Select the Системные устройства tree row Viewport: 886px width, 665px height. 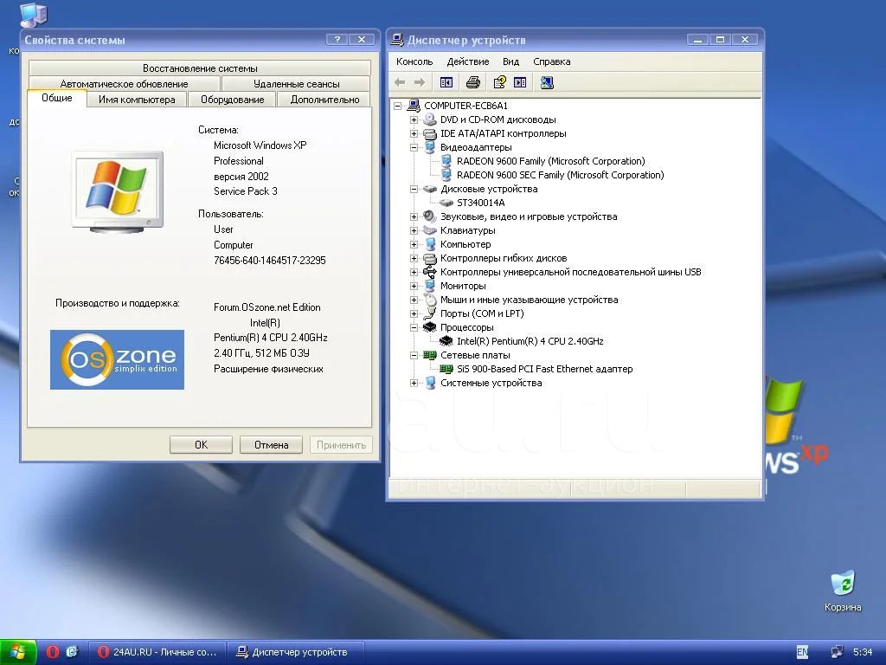point(491,383)
